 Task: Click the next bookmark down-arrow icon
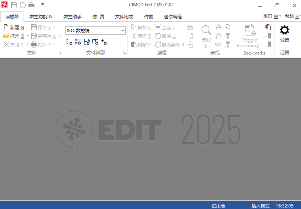point(268,45)
